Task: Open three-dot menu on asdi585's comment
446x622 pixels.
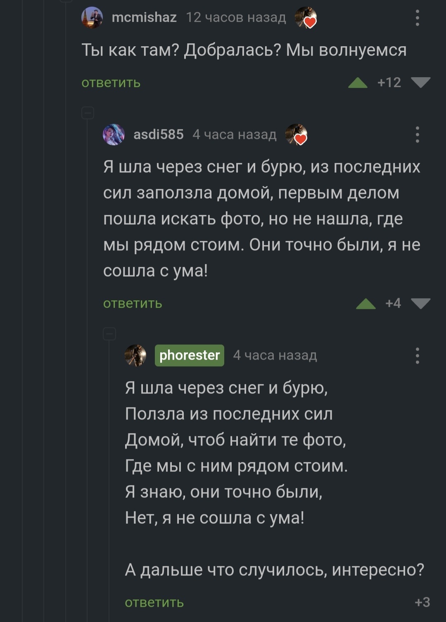Action: pos(418,134)
